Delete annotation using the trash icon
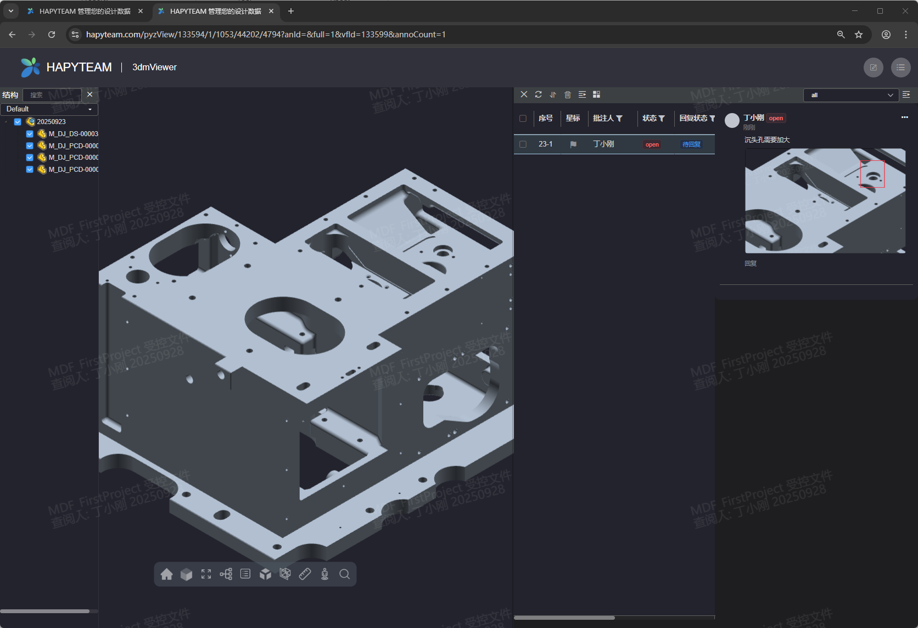 568,94
